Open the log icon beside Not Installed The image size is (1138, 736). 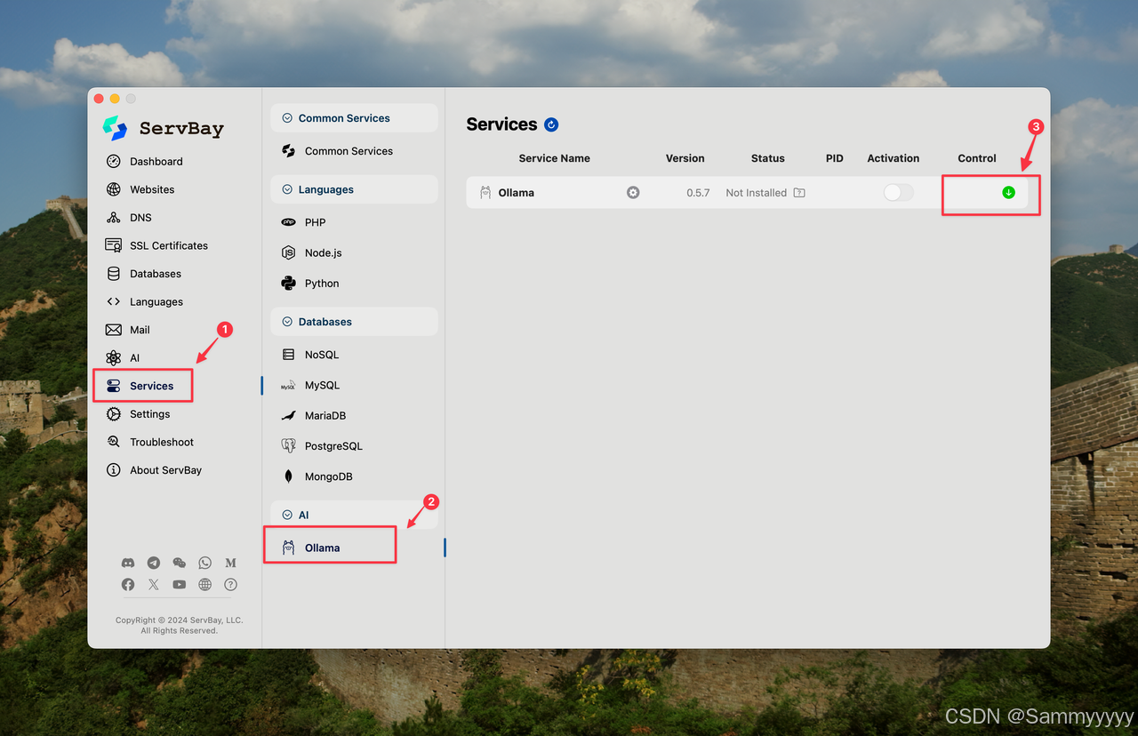[799, 192]
